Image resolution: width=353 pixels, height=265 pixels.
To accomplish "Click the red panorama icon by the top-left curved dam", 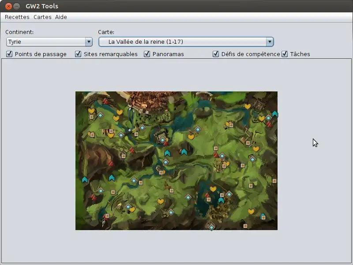I will [x=105, y=101].
